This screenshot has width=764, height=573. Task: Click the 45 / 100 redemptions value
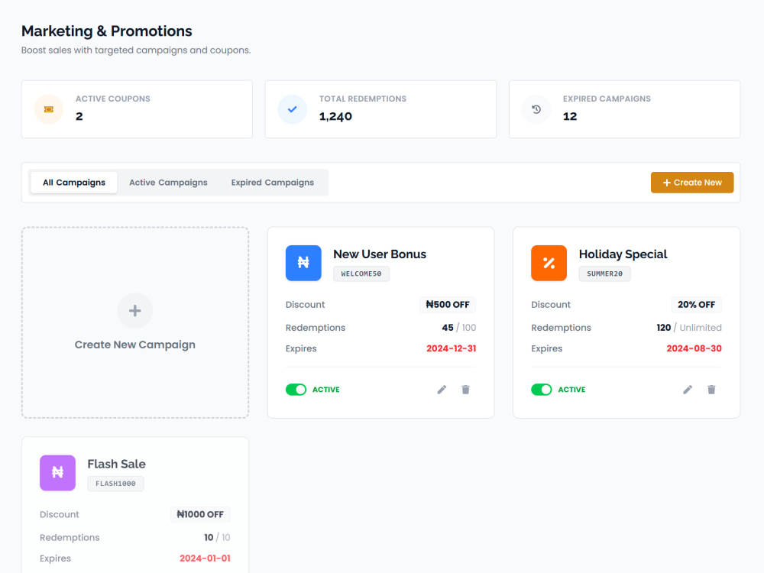click(x=459, y=328)
